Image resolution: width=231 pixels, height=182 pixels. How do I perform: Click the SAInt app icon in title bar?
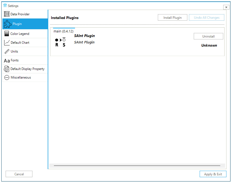pos(5,5)
